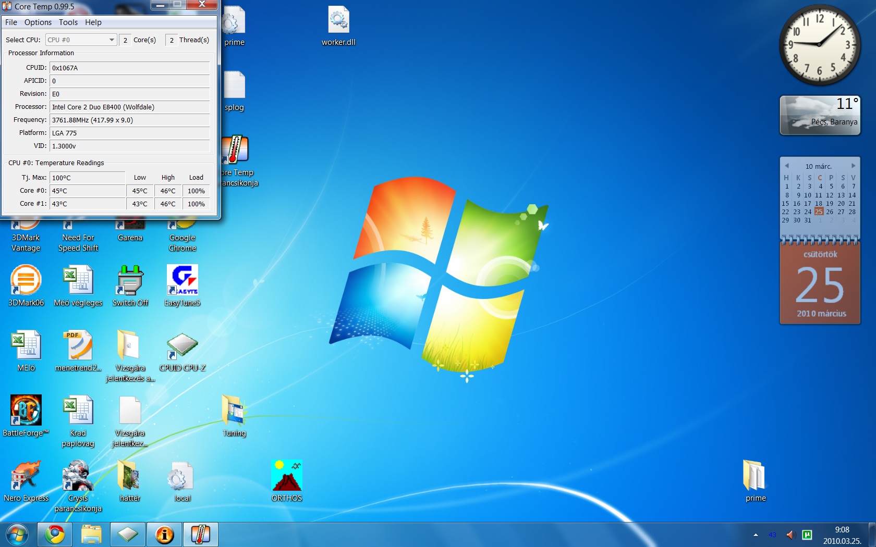Screen dimensions: 876x547
Task: Open the Tuning folder
Action: coord(234,416)
